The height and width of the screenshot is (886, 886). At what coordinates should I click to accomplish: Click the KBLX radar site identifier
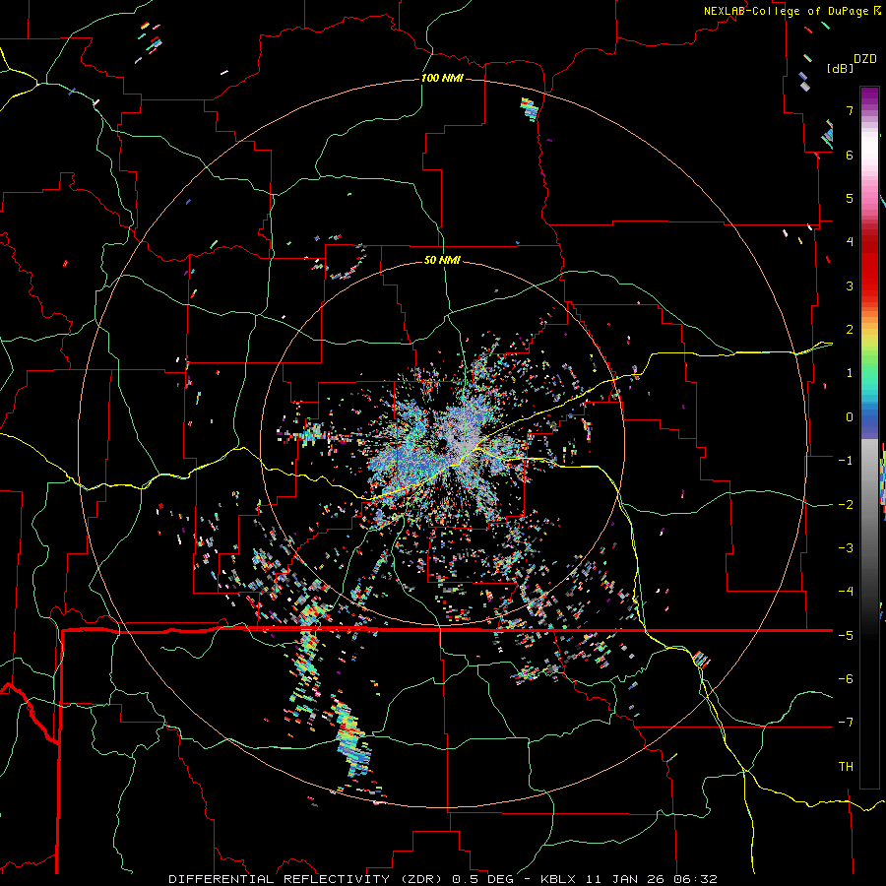tap(558, 879)
